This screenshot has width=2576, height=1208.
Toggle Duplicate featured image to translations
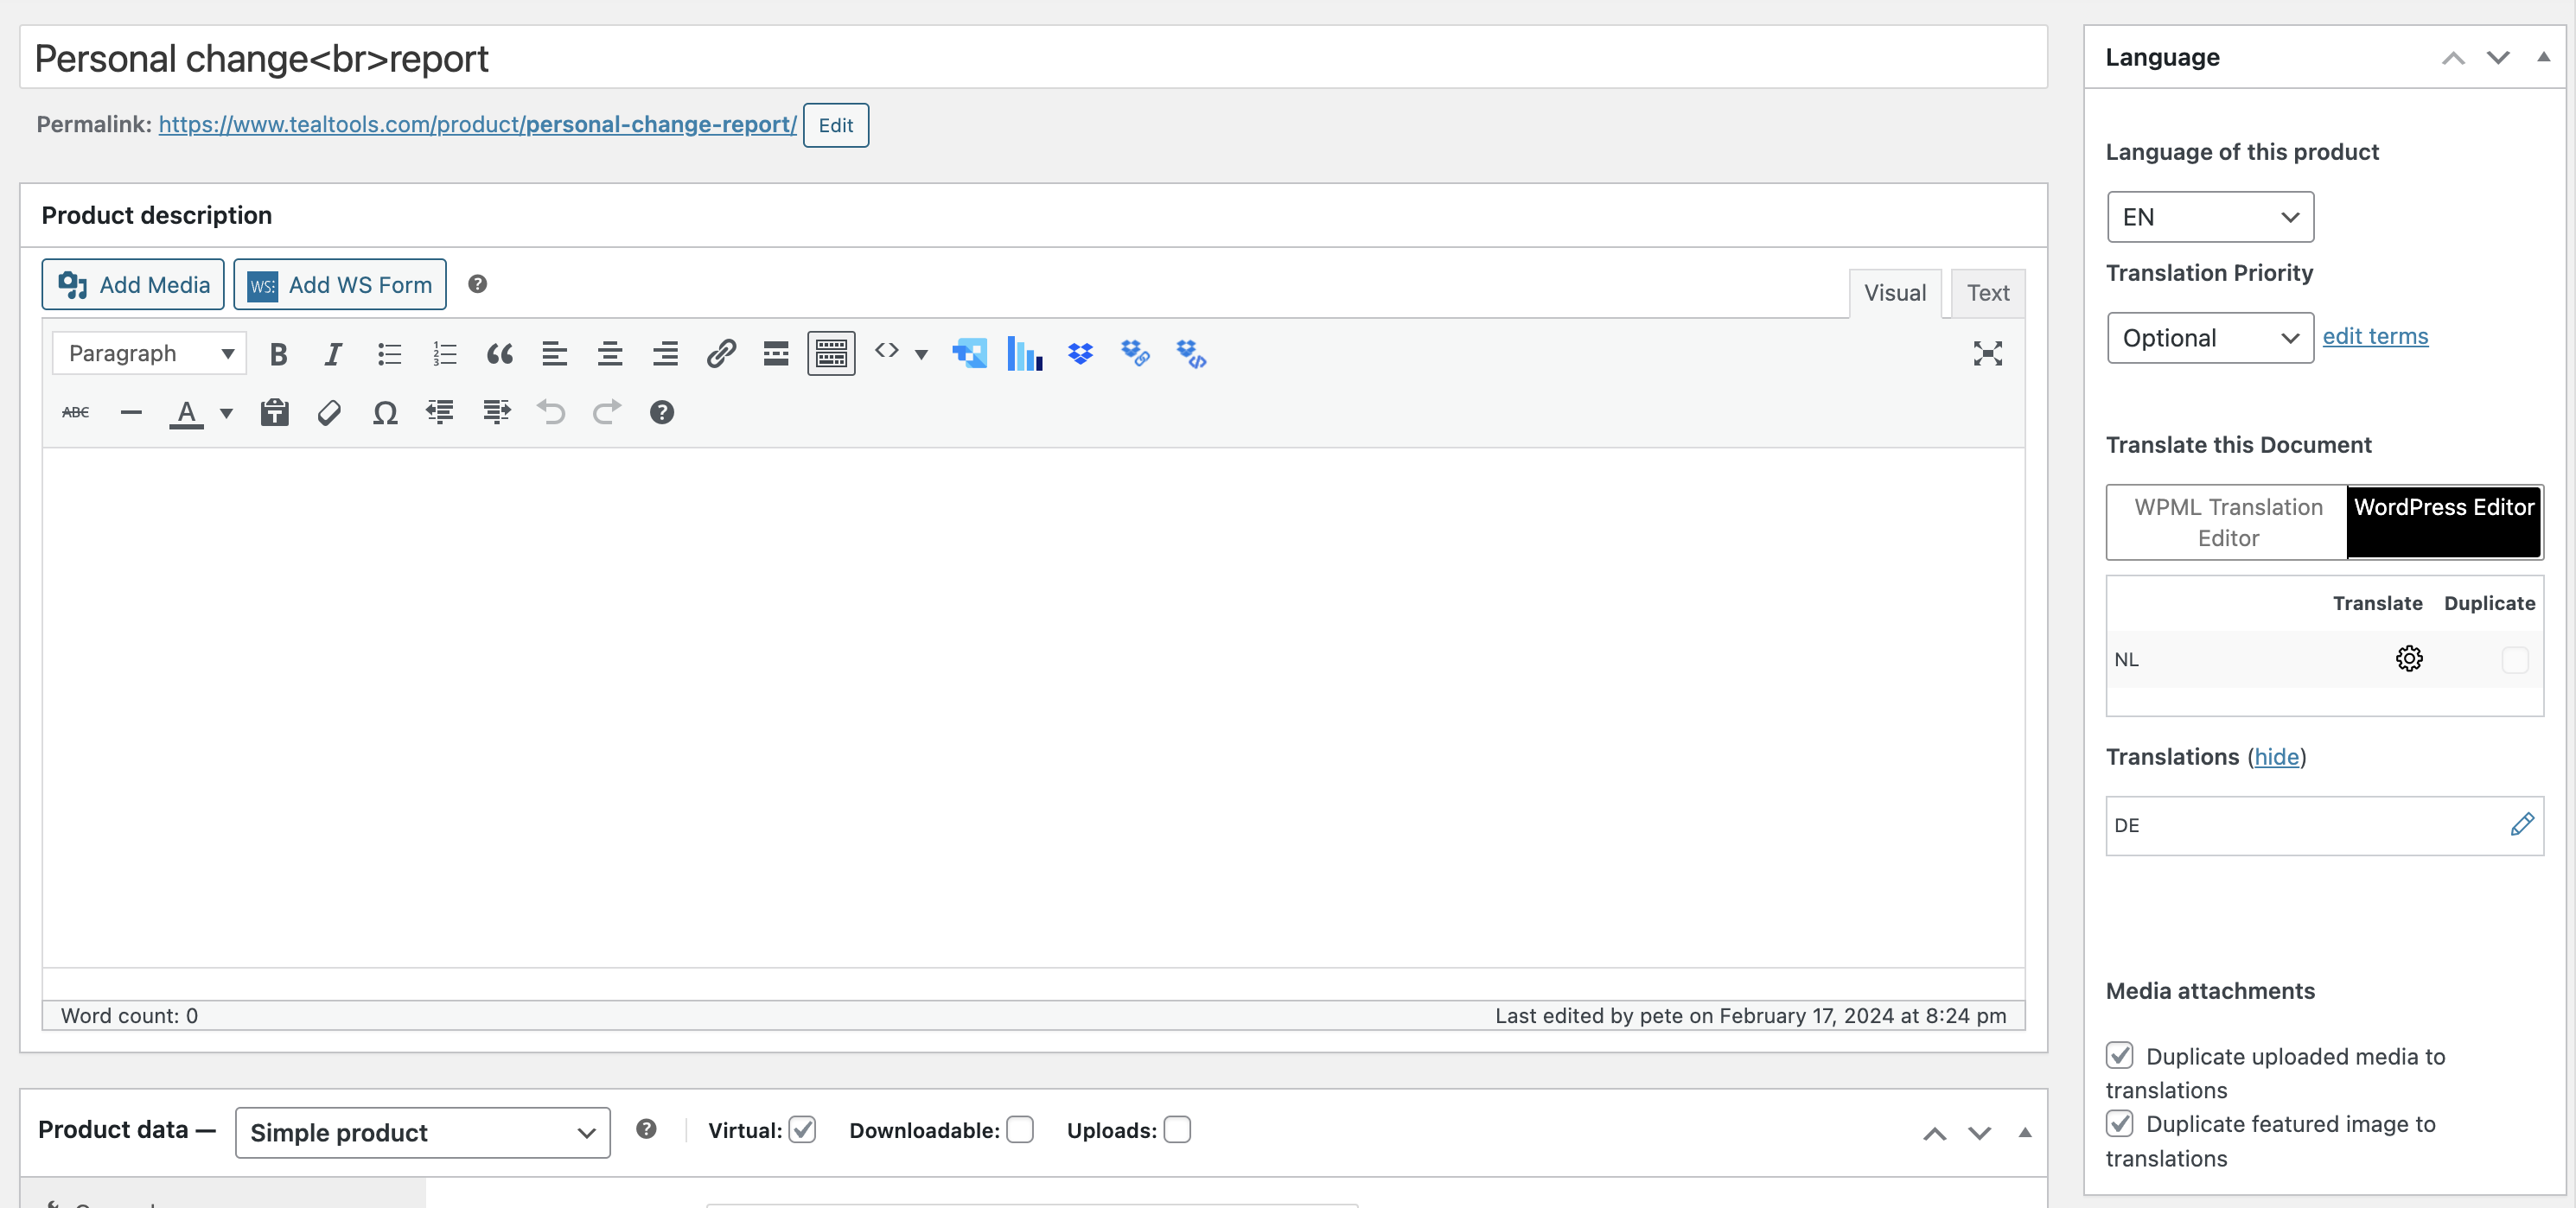(2120, 1124)
